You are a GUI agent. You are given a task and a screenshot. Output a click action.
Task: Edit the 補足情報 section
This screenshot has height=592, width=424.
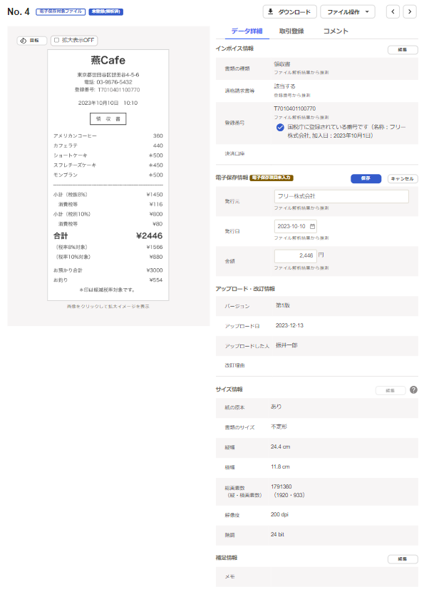point(403,558)
